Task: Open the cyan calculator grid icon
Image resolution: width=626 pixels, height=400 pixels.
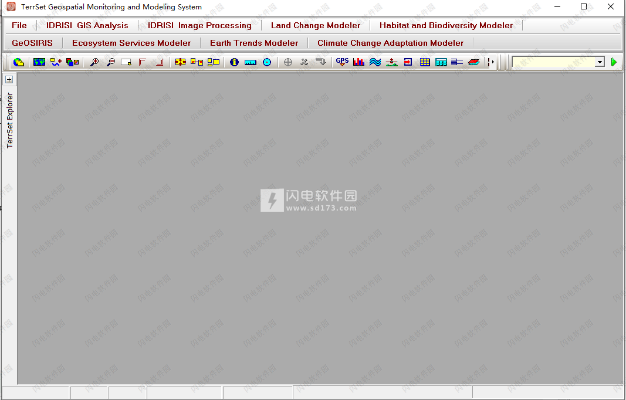Action: pyautogui.click(x=441, y=62)
